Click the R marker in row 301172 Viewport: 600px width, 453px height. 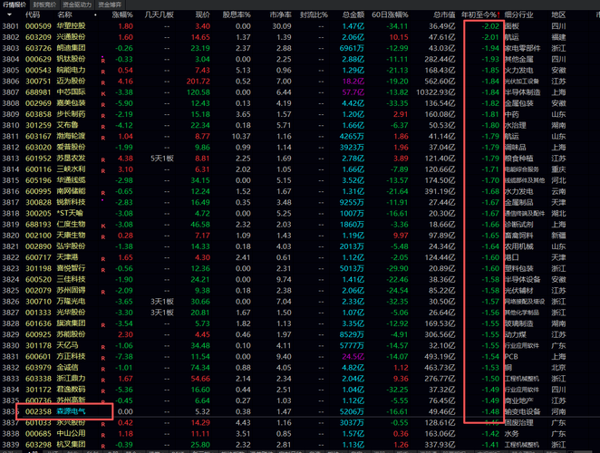tap(103, 391)
